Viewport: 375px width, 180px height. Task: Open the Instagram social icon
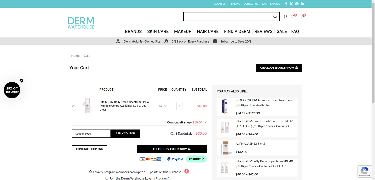[x=297, y=4]
